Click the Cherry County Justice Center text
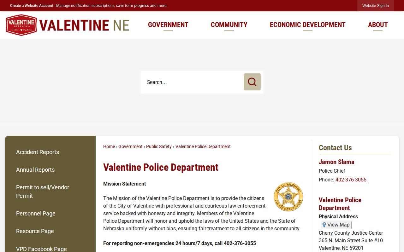Viewport: 404px width, 252px height. click(351, 233)
